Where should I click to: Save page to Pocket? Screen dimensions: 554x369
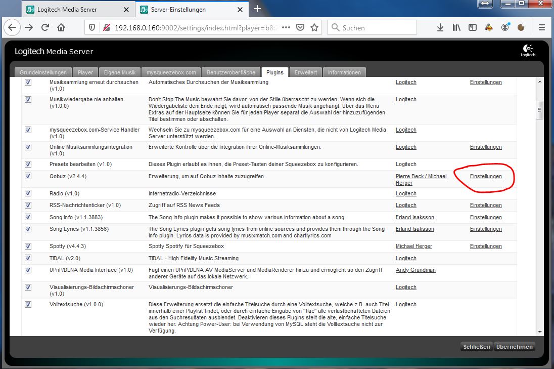click(x=300, y=27)
